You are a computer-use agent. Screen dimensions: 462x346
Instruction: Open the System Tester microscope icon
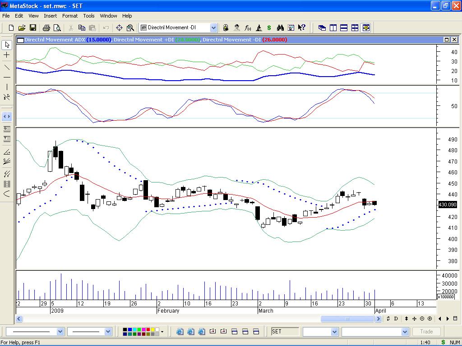click(x=259, y=27)
